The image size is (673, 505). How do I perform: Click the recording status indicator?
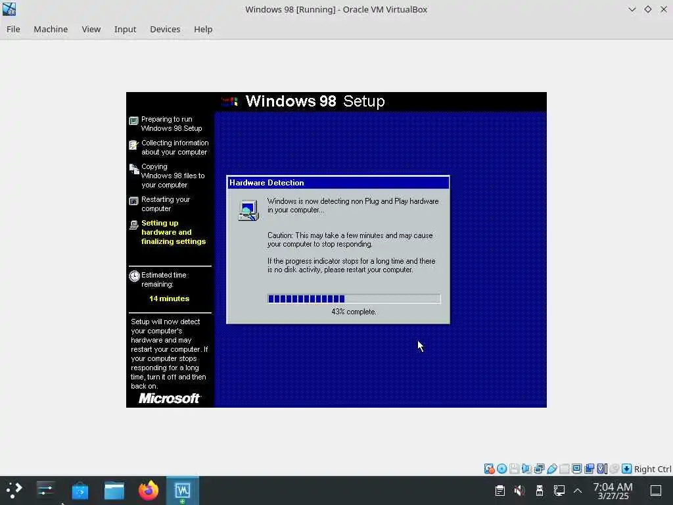click(x=590, y=468)
